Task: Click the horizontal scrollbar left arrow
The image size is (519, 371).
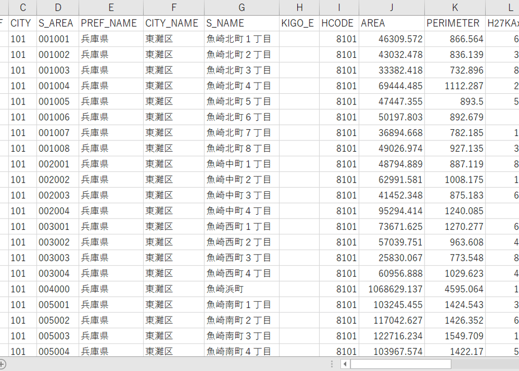Action: (x=345, y=364)
